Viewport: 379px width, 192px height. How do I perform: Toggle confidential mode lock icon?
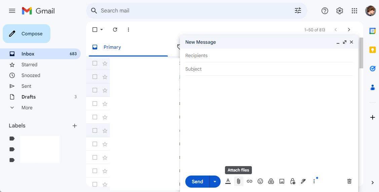point(293,181)
